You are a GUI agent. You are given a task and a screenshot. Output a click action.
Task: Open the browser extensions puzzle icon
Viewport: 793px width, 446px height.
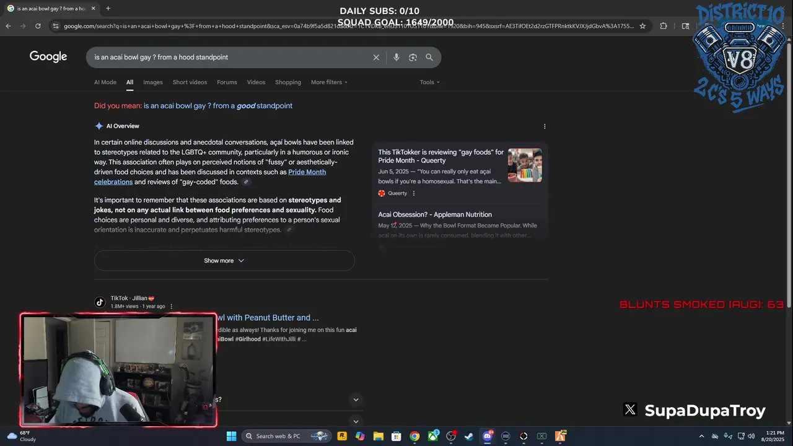coord(664,26)
